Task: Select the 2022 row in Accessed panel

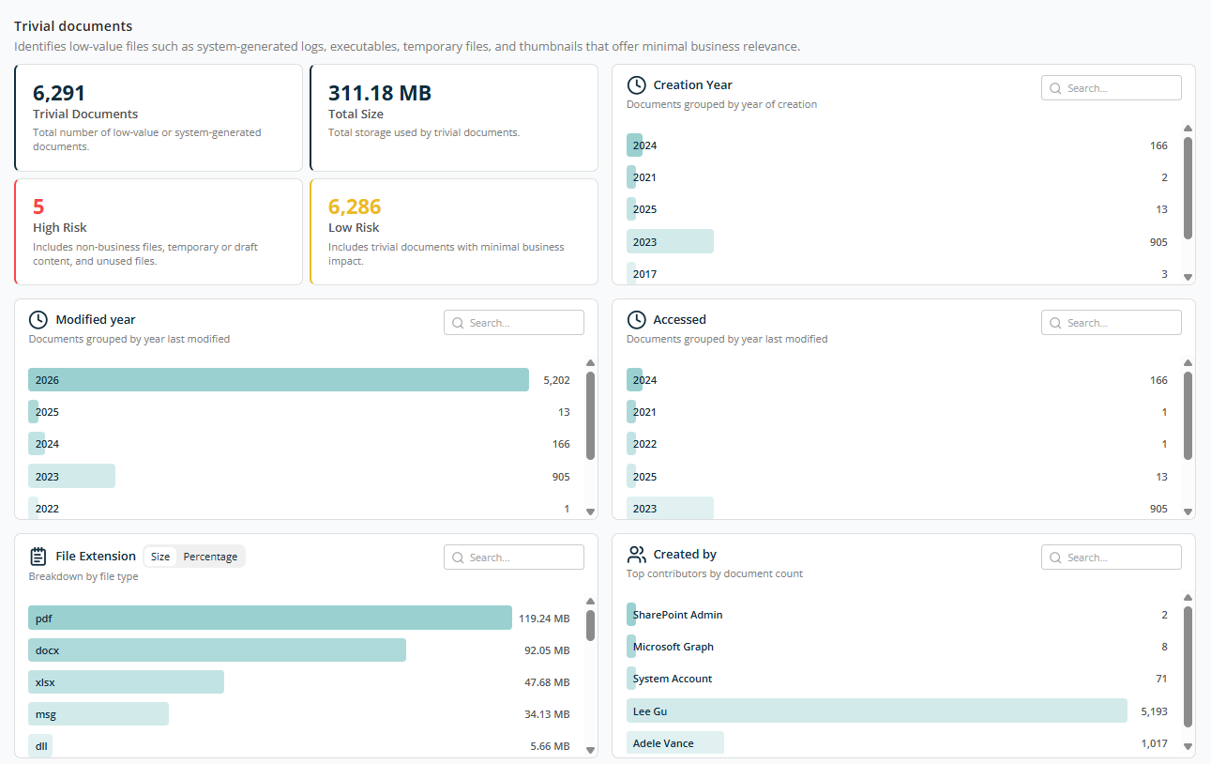Action: coord(897,444)
